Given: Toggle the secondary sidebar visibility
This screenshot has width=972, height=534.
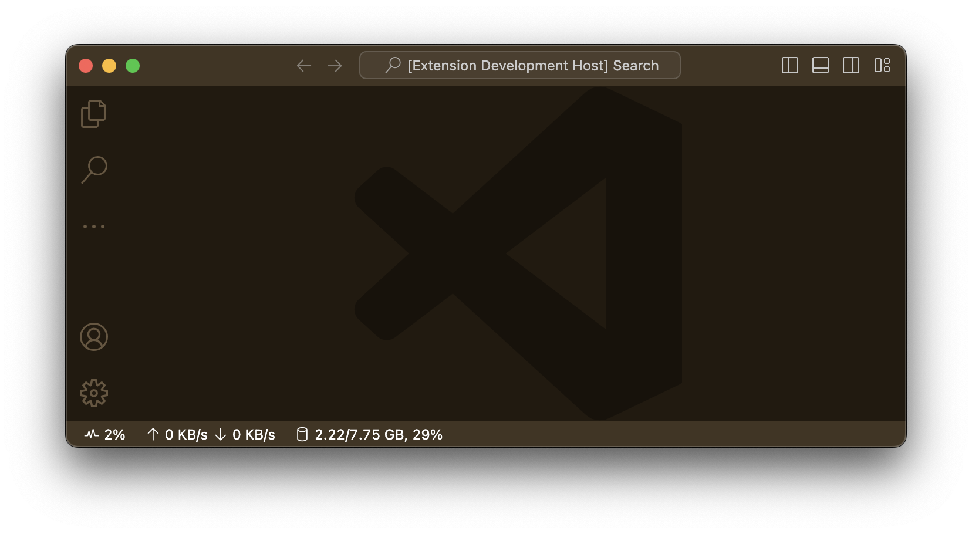Looking at the screenshot, I should (x=851, y=65).
